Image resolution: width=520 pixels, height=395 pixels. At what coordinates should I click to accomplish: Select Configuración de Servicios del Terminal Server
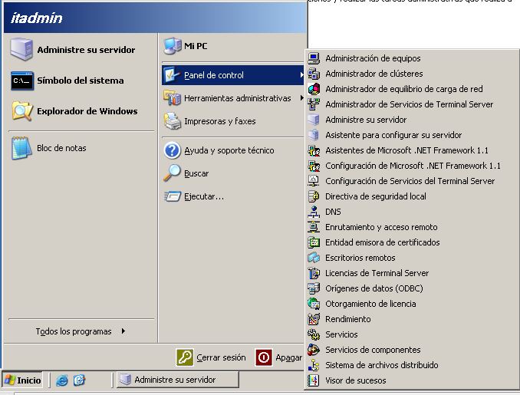pos(412,181)
